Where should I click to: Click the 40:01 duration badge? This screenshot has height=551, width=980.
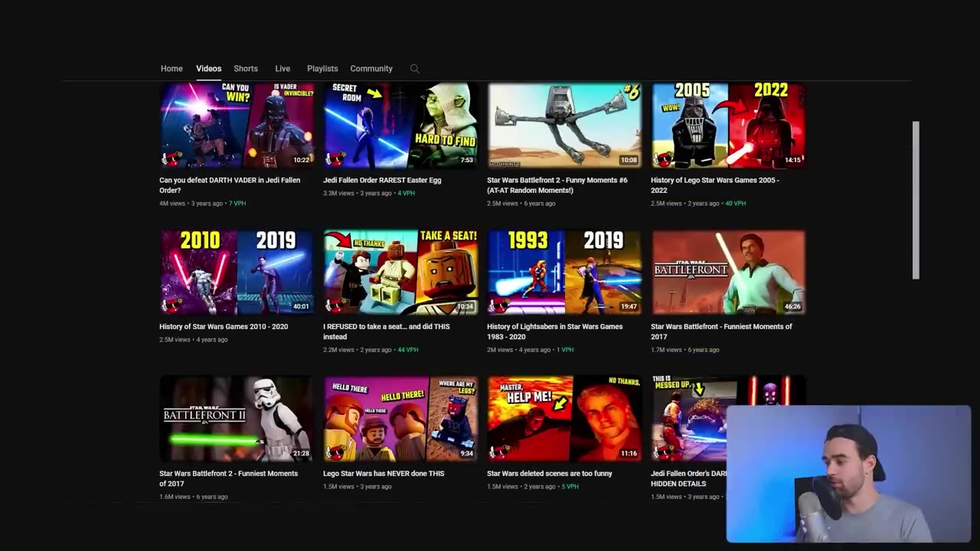tap(301, 307)
